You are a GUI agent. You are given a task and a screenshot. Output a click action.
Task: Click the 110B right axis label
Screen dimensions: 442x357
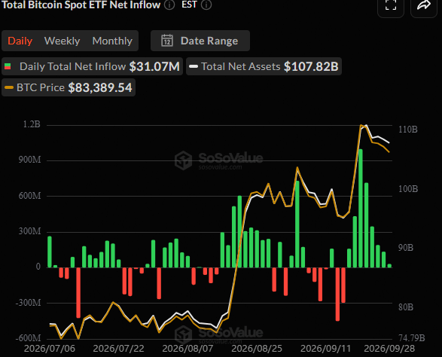[x=408, y=130]
